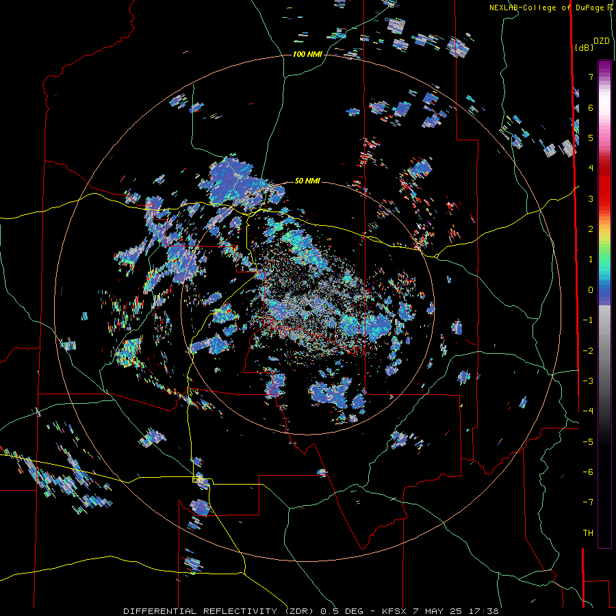Click the "[dB]" units label

[x=584, y=47]
